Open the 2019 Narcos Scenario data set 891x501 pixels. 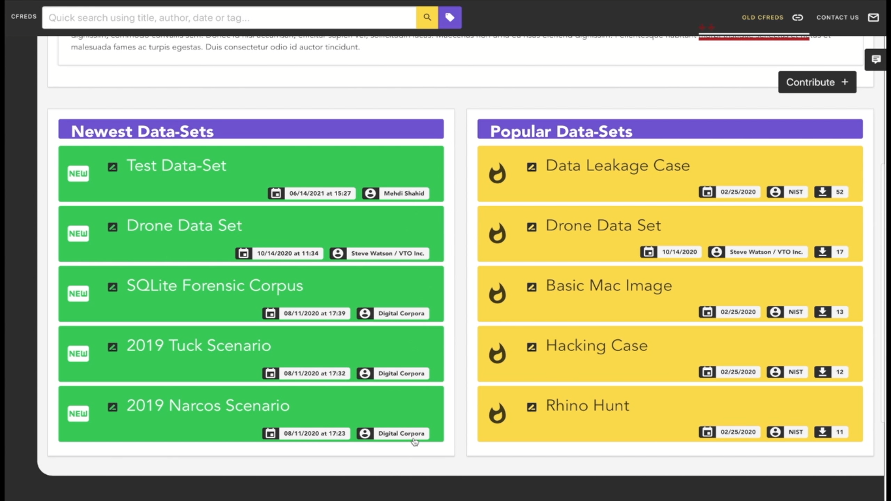point(207,406)
